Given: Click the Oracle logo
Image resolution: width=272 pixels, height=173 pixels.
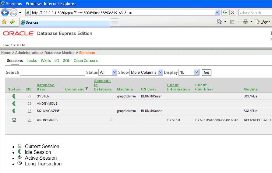Looking at the screenshot, I should point(19,33).
